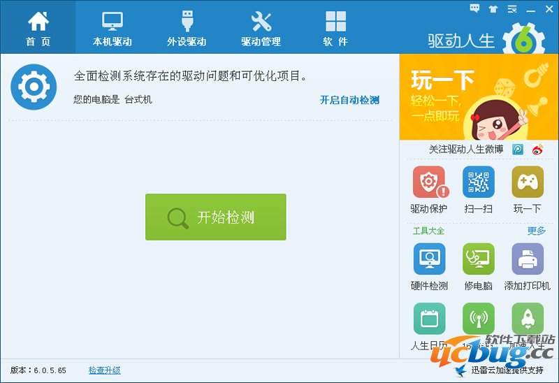Image resolution: width=559 pixels, height=383 pixels.
Task: Go to the 首页 home tab
Action: 38,28
